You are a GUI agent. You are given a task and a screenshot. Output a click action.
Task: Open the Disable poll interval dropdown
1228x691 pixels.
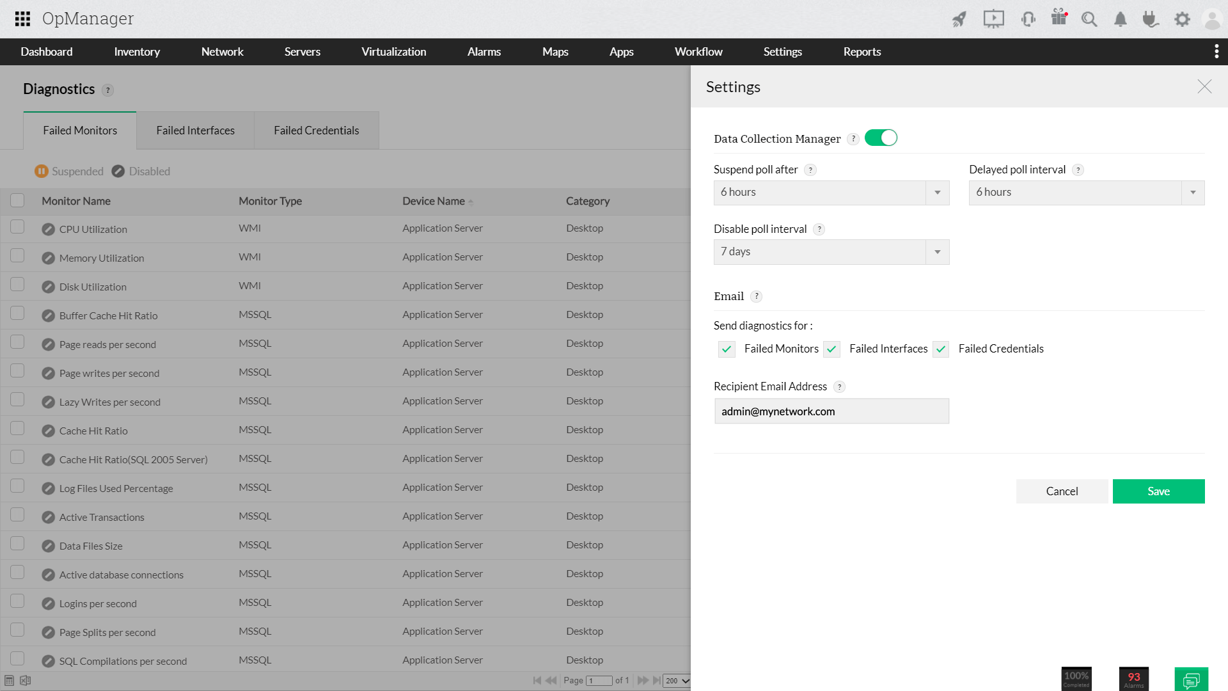831,252
